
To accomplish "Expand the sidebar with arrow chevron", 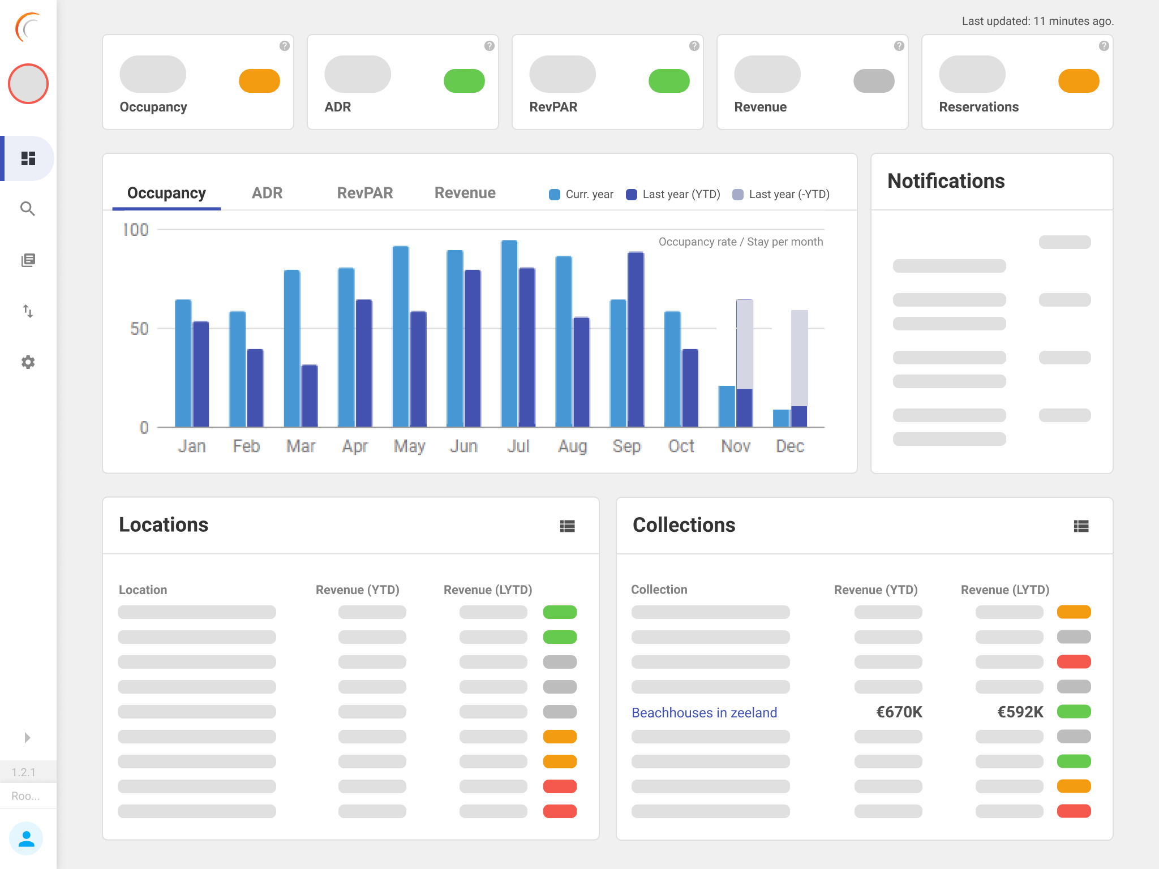I will click(27, 738).
